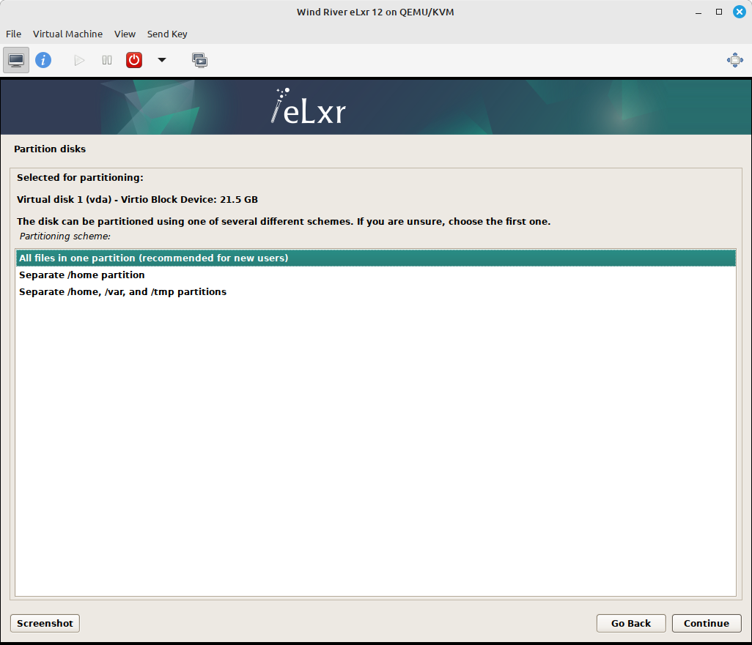Open the shutdown options dropdown arrow
The width and height of the screenshot is (752, 645).
tap(161, 60)
